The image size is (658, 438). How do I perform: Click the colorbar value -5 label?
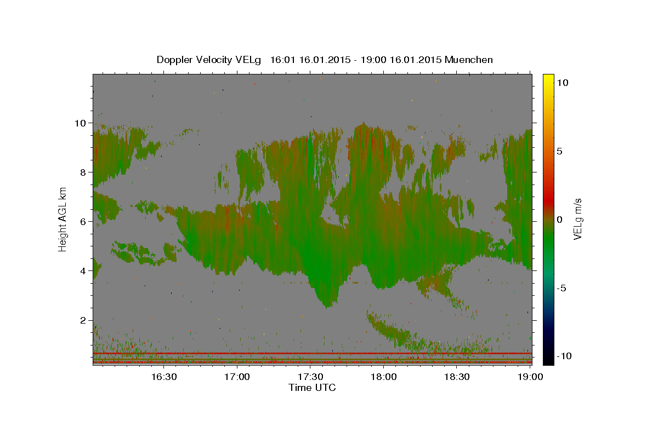[562, 288]
